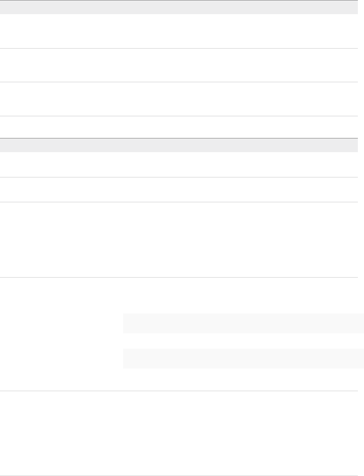
Task: Click the second gray table header bar
Action: [179, 145]
